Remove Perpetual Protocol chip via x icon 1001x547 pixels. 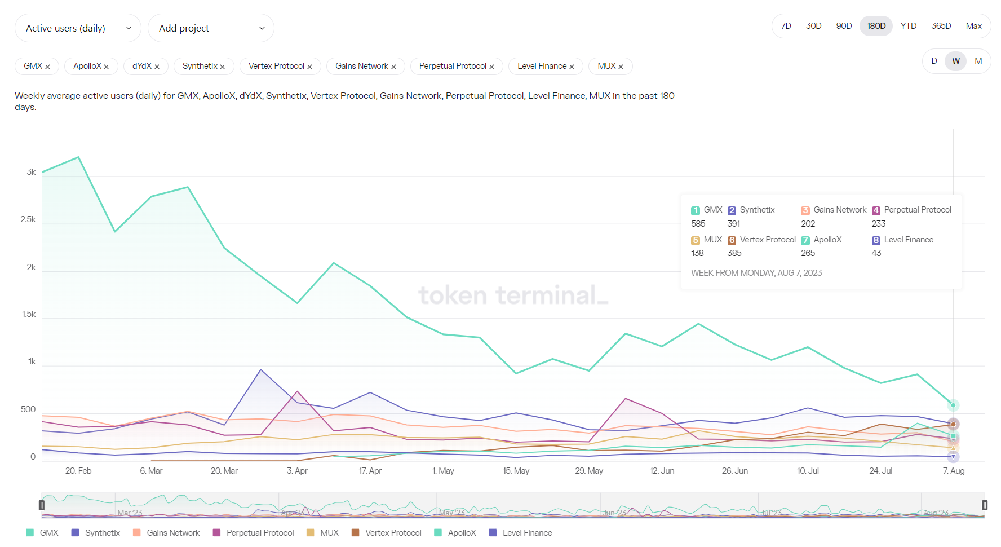pos(491,67)
